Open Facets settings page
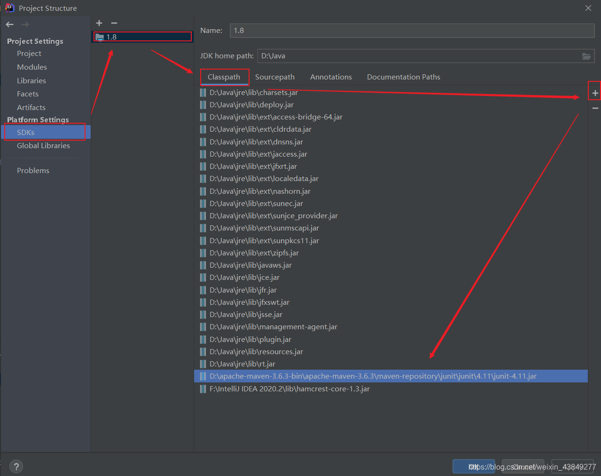This screenshot has height=476, width=601. (x=28, y=94)
